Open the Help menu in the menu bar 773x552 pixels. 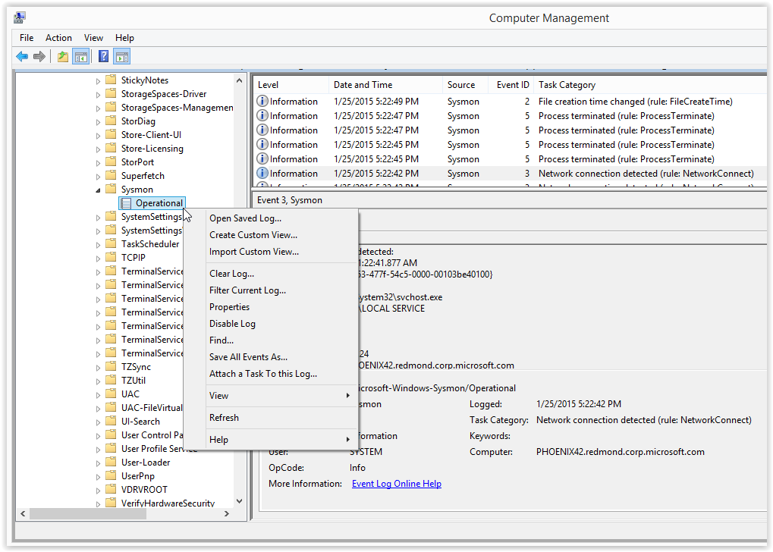point(124,38)
